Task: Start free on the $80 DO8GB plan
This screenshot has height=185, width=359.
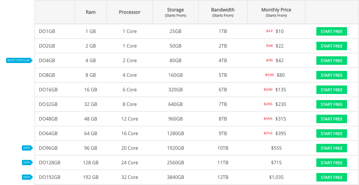Action: [x=332, y=75]
